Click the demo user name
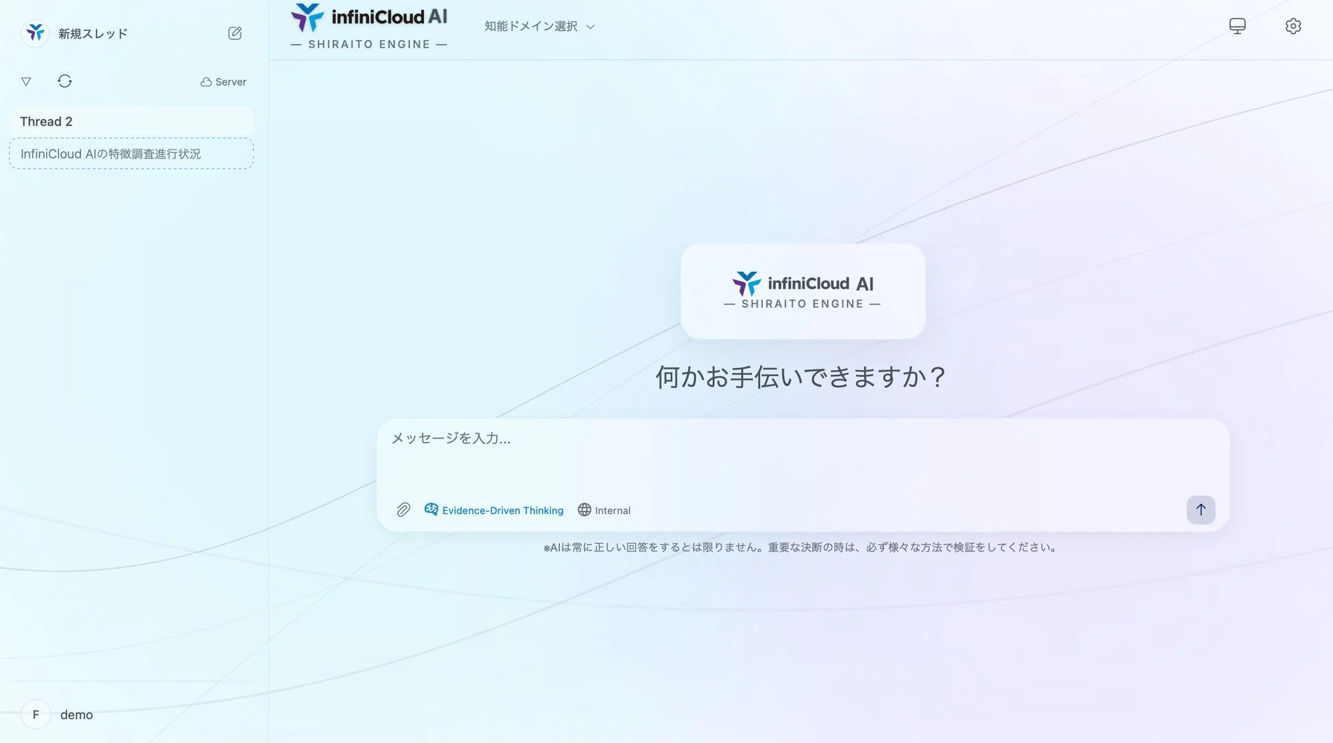The image size is (1333, 743). (77, 715)
